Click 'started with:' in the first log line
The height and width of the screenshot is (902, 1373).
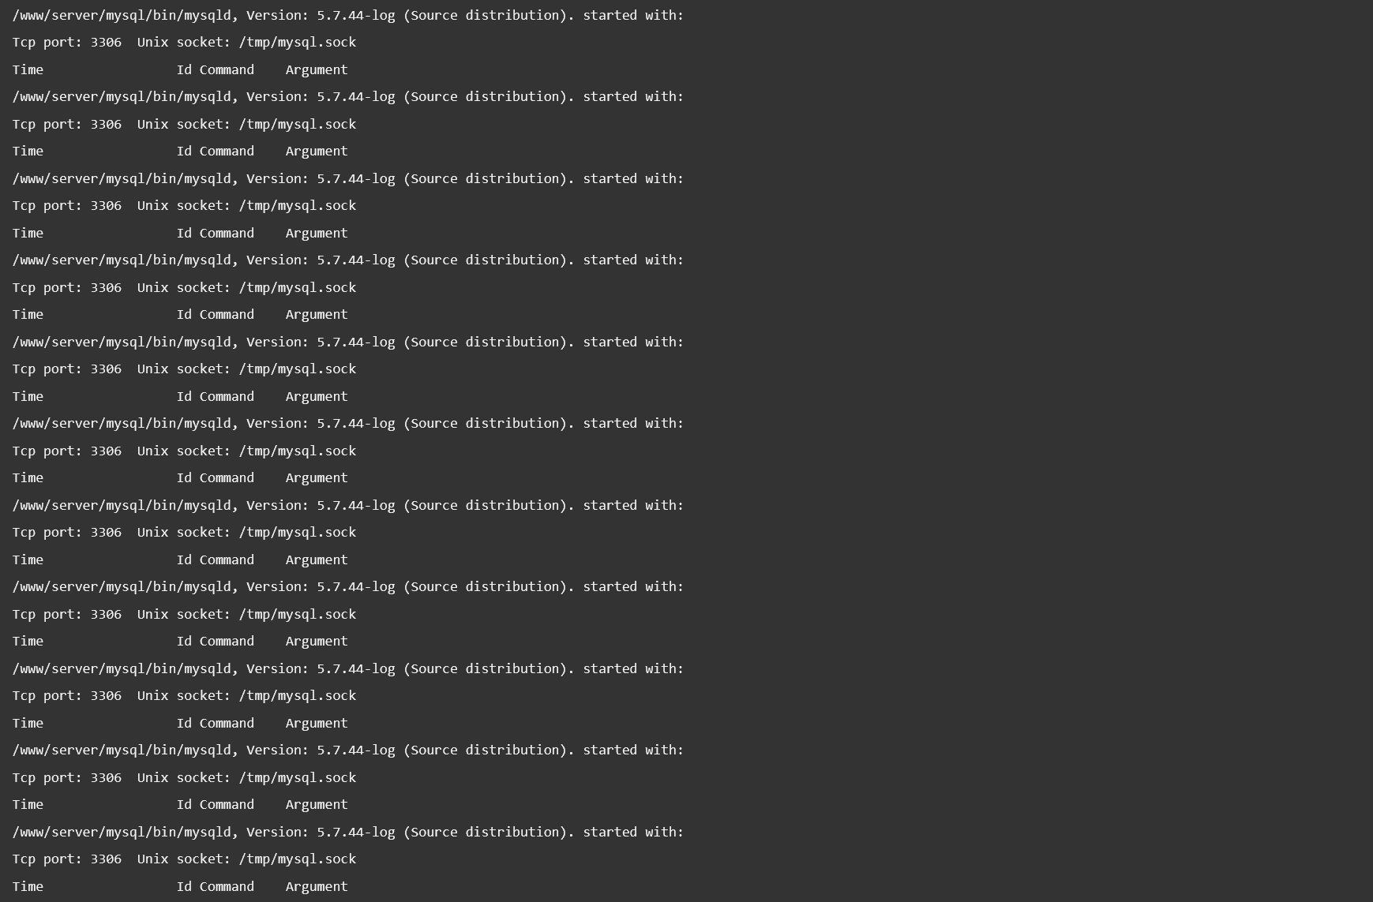[633, 15]
